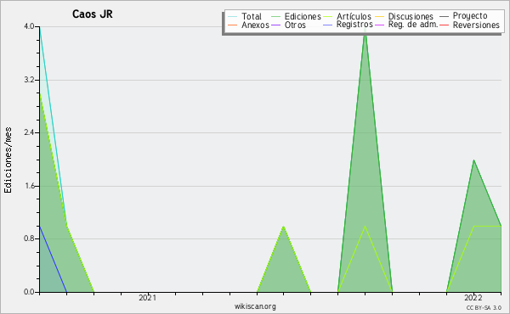
Task: Click the CC BY-SA 3.0 license text
Action: pos(484,307)
